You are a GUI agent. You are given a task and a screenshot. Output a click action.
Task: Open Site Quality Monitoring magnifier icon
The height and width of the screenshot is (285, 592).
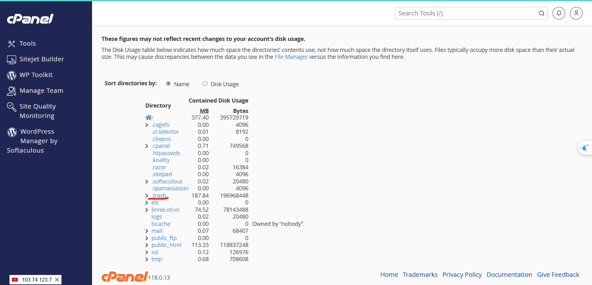click(12, 107)
